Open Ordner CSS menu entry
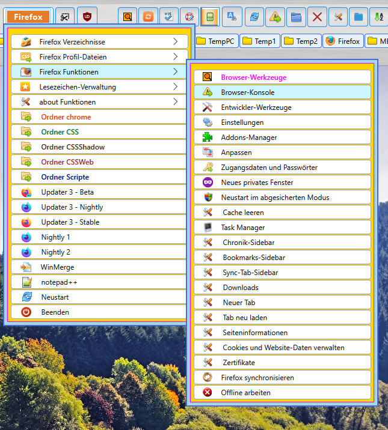388x430 pixels. point(99,132)
